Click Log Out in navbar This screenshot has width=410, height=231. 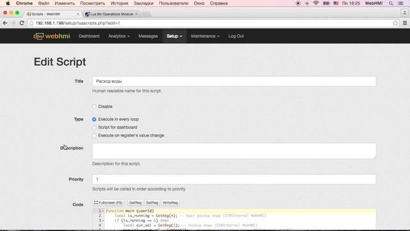(236, 36)
